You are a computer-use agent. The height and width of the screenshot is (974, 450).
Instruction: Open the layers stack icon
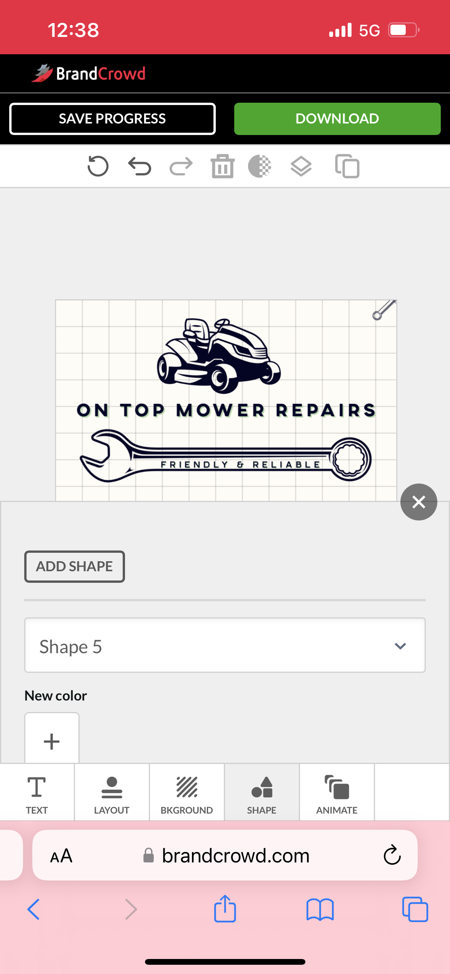(x=301, y=166)
